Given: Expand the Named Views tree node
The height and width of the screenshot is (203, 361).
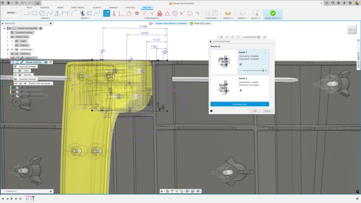Looking at the screenshot, I should pos(7,37).
